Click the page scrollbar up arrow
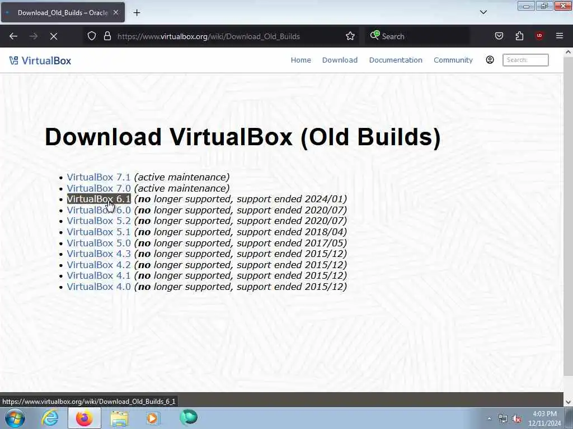573x429 pixels. point(568,52)
